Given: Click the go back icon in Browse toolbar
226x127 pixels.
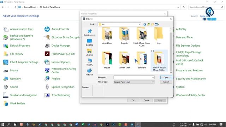Looking at the screenshot, I should point(145,24).
